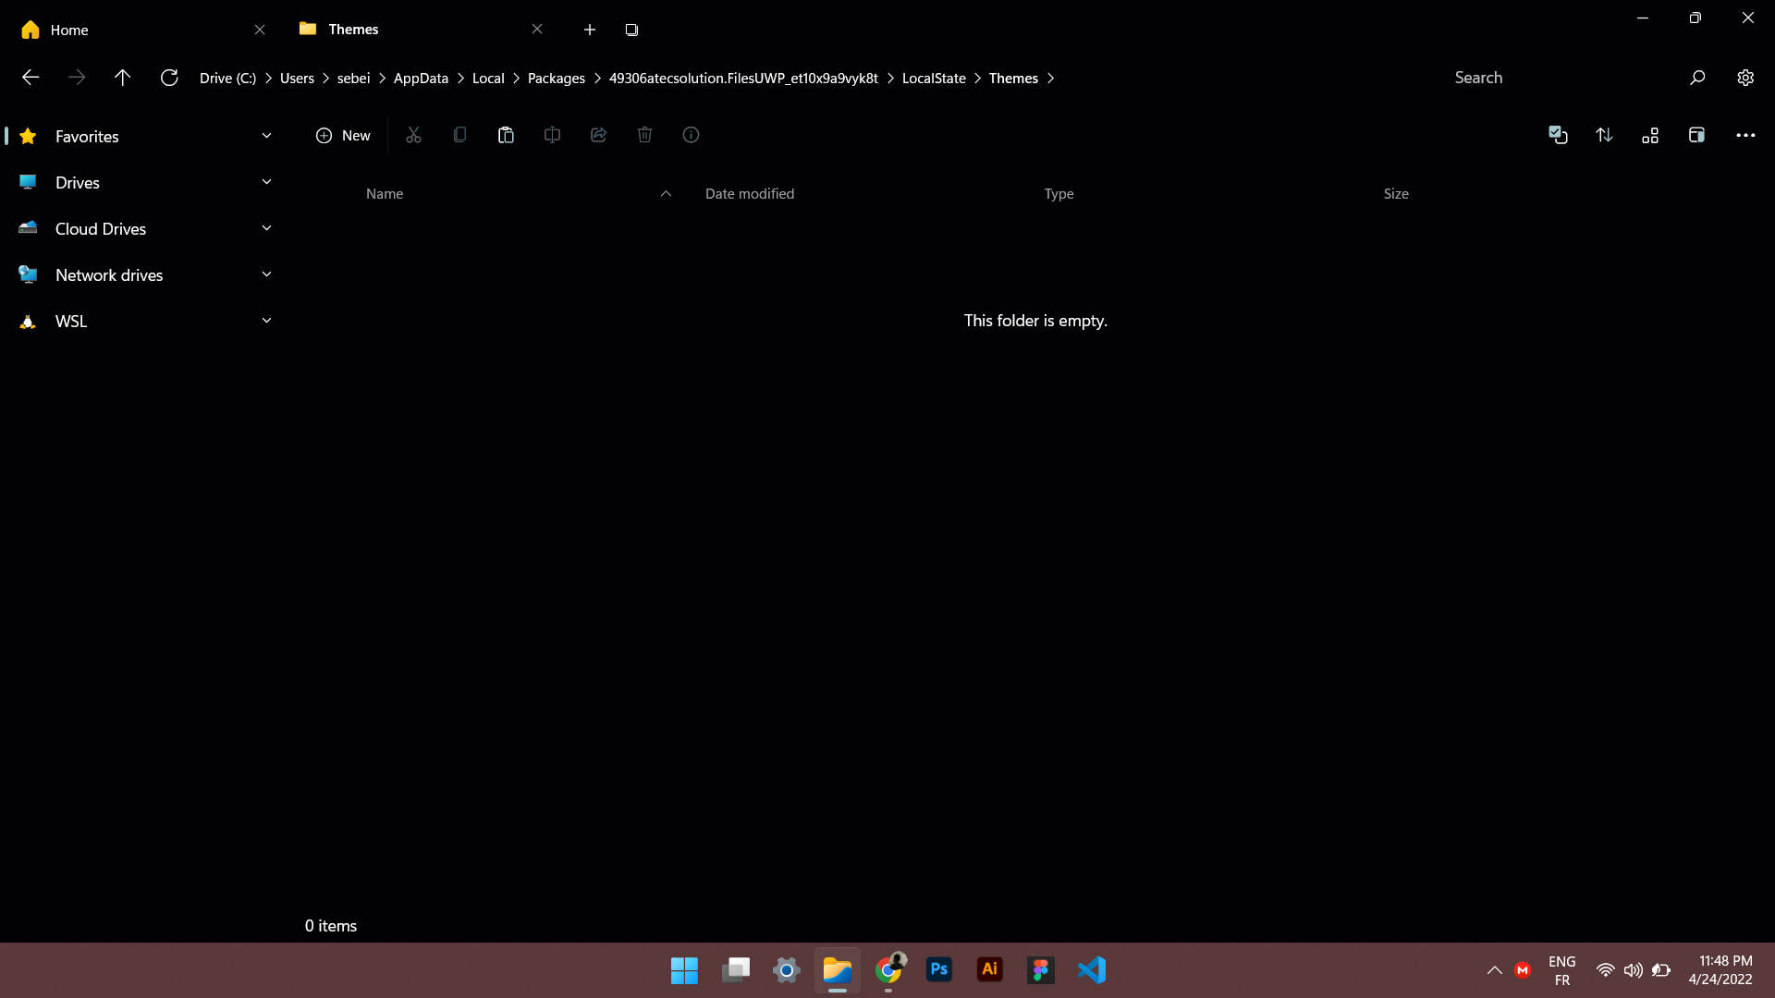The height and width of the screenshot is (998, 1775).
Task: Expand the WSL section
Action: (266, 320)
